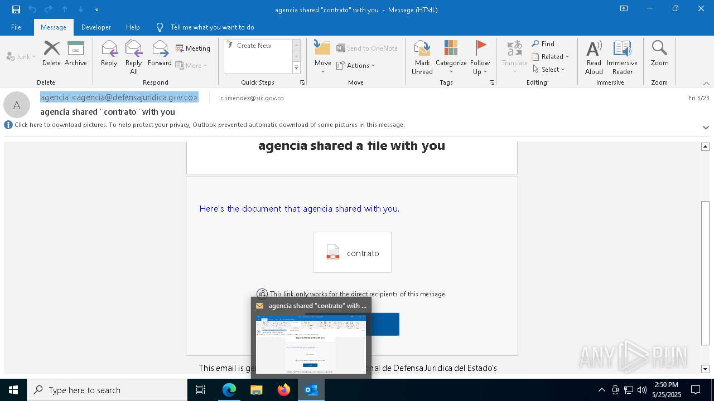714x401 pixels.
Task: Open More respond options
Action: tap(191, 65)
